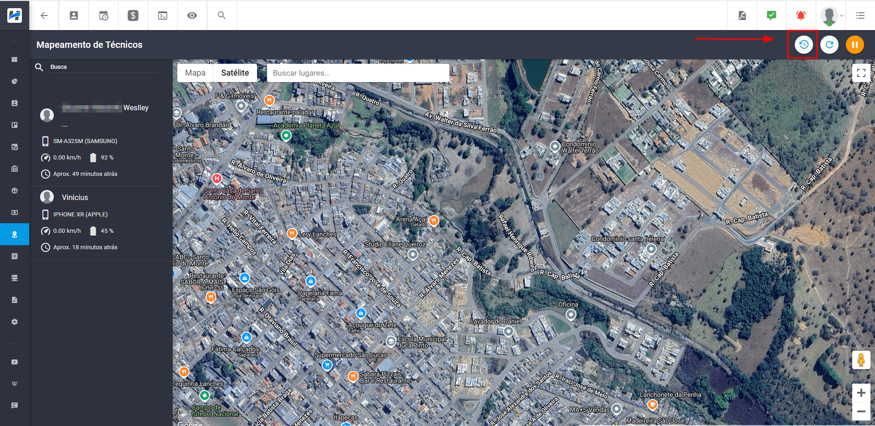Click the Oficina map marker

tap(571, 314)
